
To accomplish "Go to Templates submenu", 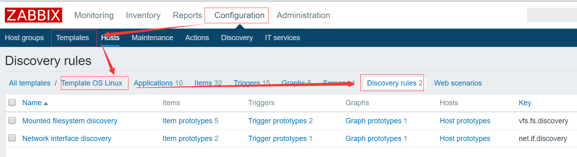I will [x=72, y=38].
